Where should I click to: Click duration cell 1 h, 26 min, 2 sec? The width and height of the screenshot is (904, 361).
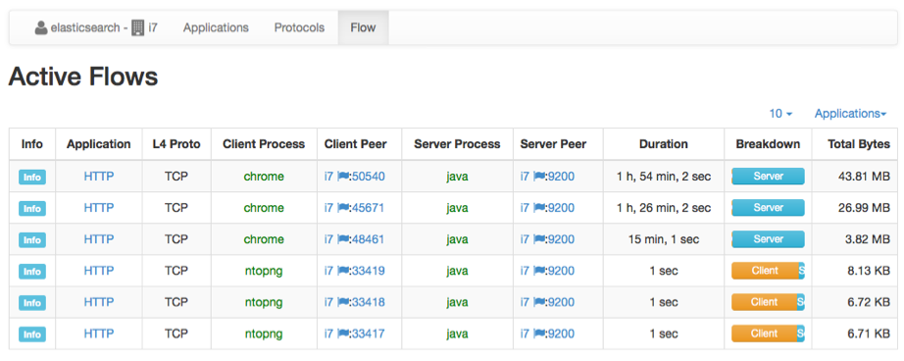[x=664, y=208]
